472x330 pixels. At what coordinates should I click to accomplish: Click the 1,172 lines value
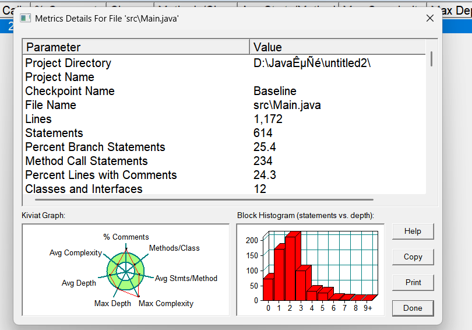(x=268, y=119)
